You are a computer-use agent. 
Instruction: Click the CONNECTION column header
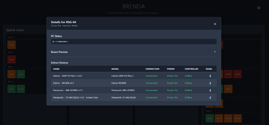152,69
